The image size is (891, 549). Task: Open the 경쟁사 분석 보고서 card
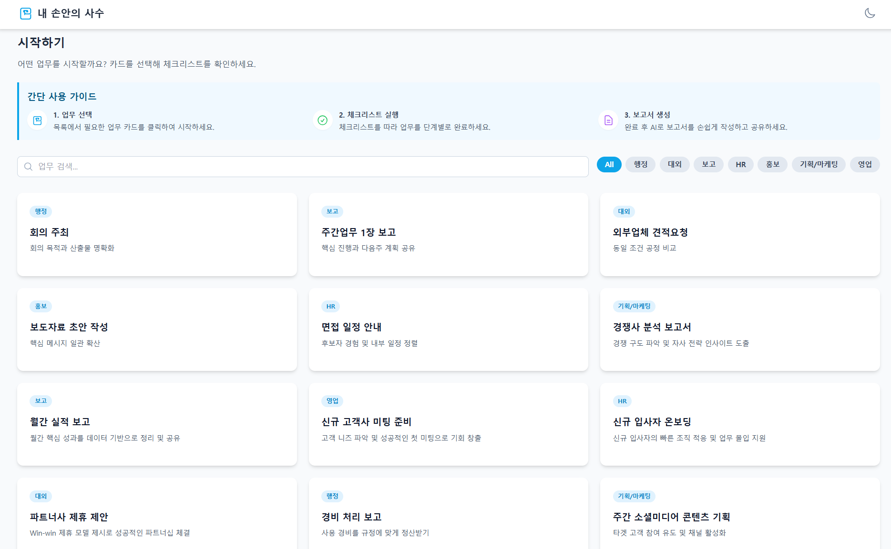[x=740, y=329]
